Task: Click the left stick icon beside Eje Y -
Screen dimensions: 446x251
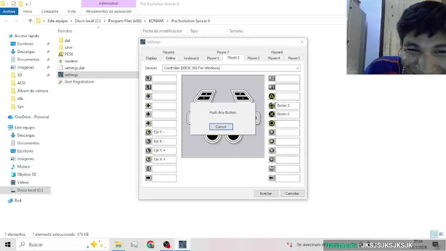Action: (x=148, y=132)
